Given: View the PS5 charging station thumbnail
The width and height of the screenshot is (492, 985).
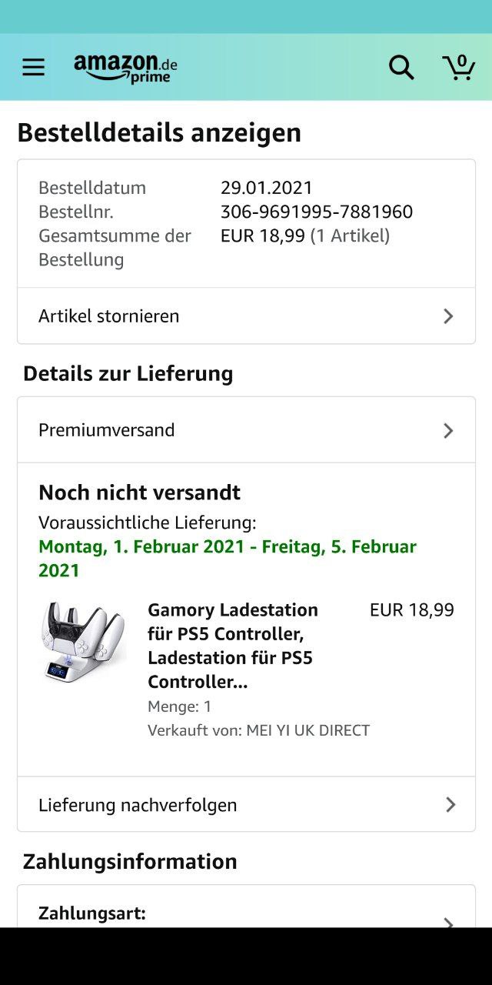Looking at the screenshot, I should pyautogui.click(x=83, y=643).
